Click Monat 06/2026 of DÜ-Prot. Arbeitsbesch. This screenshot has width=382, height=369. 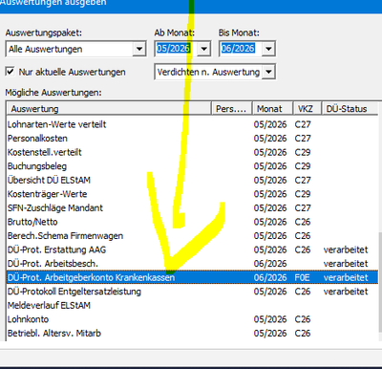tap(270, 264)
